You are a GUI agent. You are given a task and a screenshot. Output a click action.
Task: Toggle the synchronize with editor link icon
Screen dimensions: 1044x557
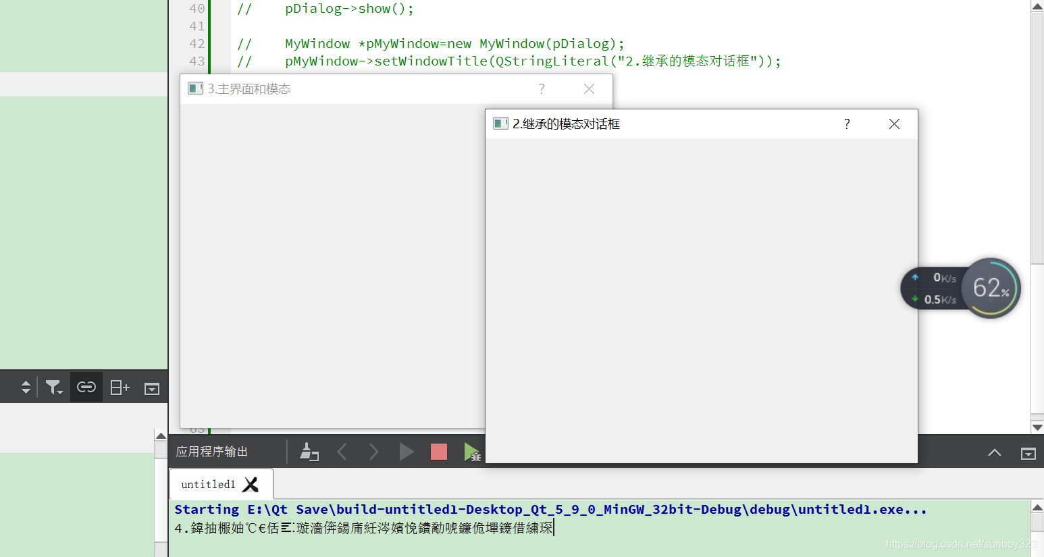point(86,387)
